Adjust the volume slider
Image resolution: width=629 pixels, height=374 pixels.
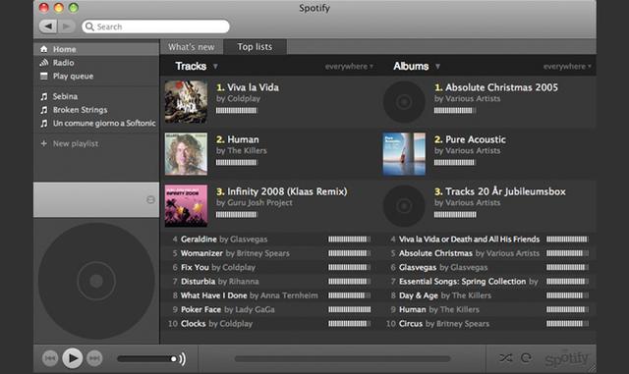click(146, 358)
